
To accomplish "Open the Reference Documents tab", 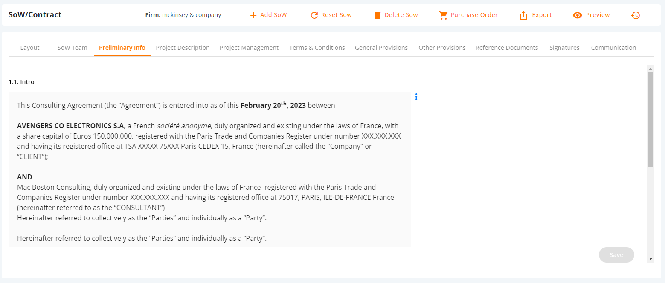I will [507, 48].
